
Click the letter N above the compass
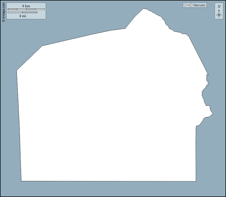[x=219, y=7]
